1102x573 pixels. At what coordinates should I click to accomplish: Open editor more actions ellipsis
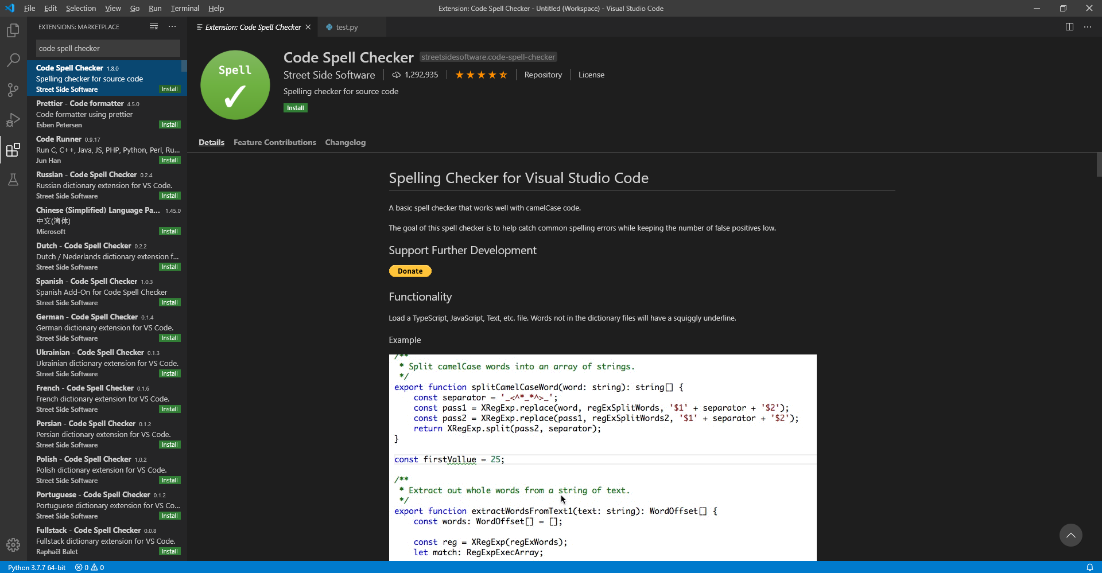click(1088, 27)
